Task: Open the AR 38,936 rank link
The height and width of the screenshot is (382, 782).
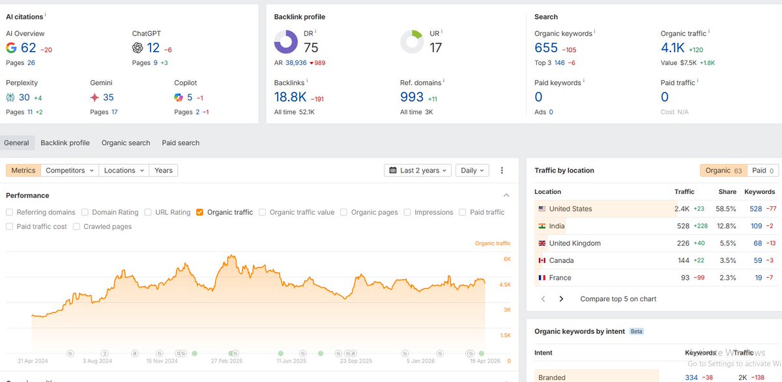Action: pyautogui.click(x=296, y=63)
